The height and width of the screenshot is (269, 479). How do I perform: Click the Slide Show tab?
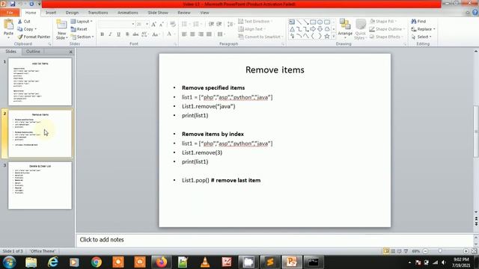click(158, 13)
